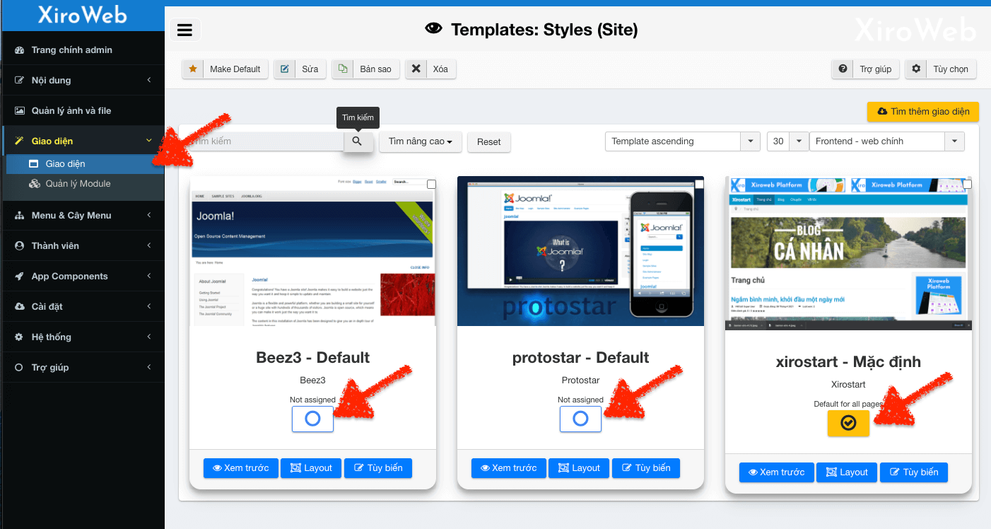Open Tùy chọn options gear button
The image size is (991, 529).
(x=942, y=69)
